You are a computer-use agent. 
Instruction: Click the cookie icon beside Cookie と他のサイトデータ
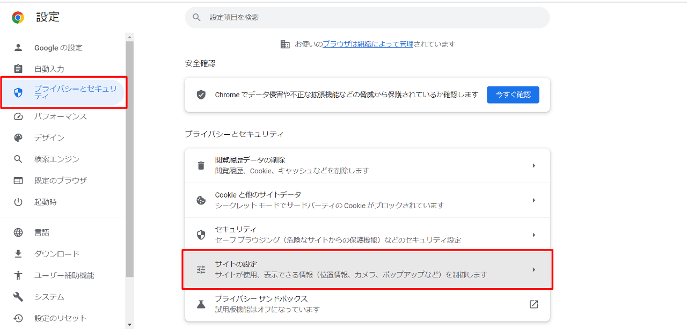[x=200, y=200]
